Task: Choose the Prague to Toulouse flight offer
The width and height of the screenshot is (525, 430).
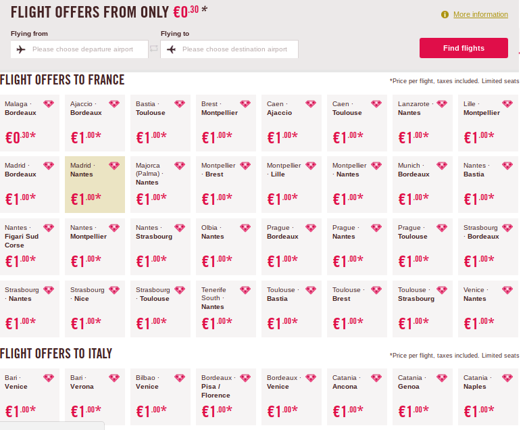Action: tap(422, 247)
